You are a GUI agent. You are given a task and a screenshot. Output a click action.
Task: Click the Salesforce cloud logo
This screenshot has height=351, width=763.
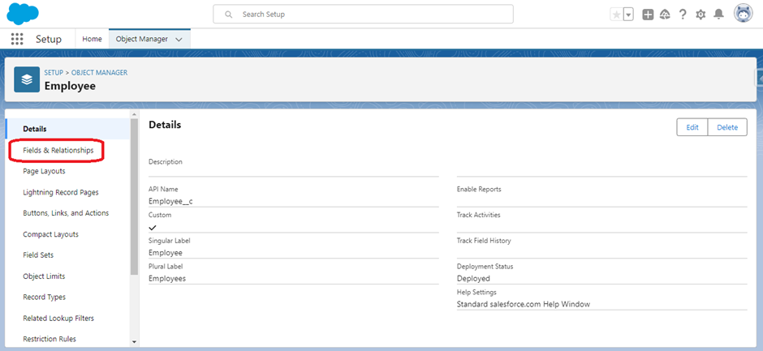pyautogui.click(x=23, y=13)
